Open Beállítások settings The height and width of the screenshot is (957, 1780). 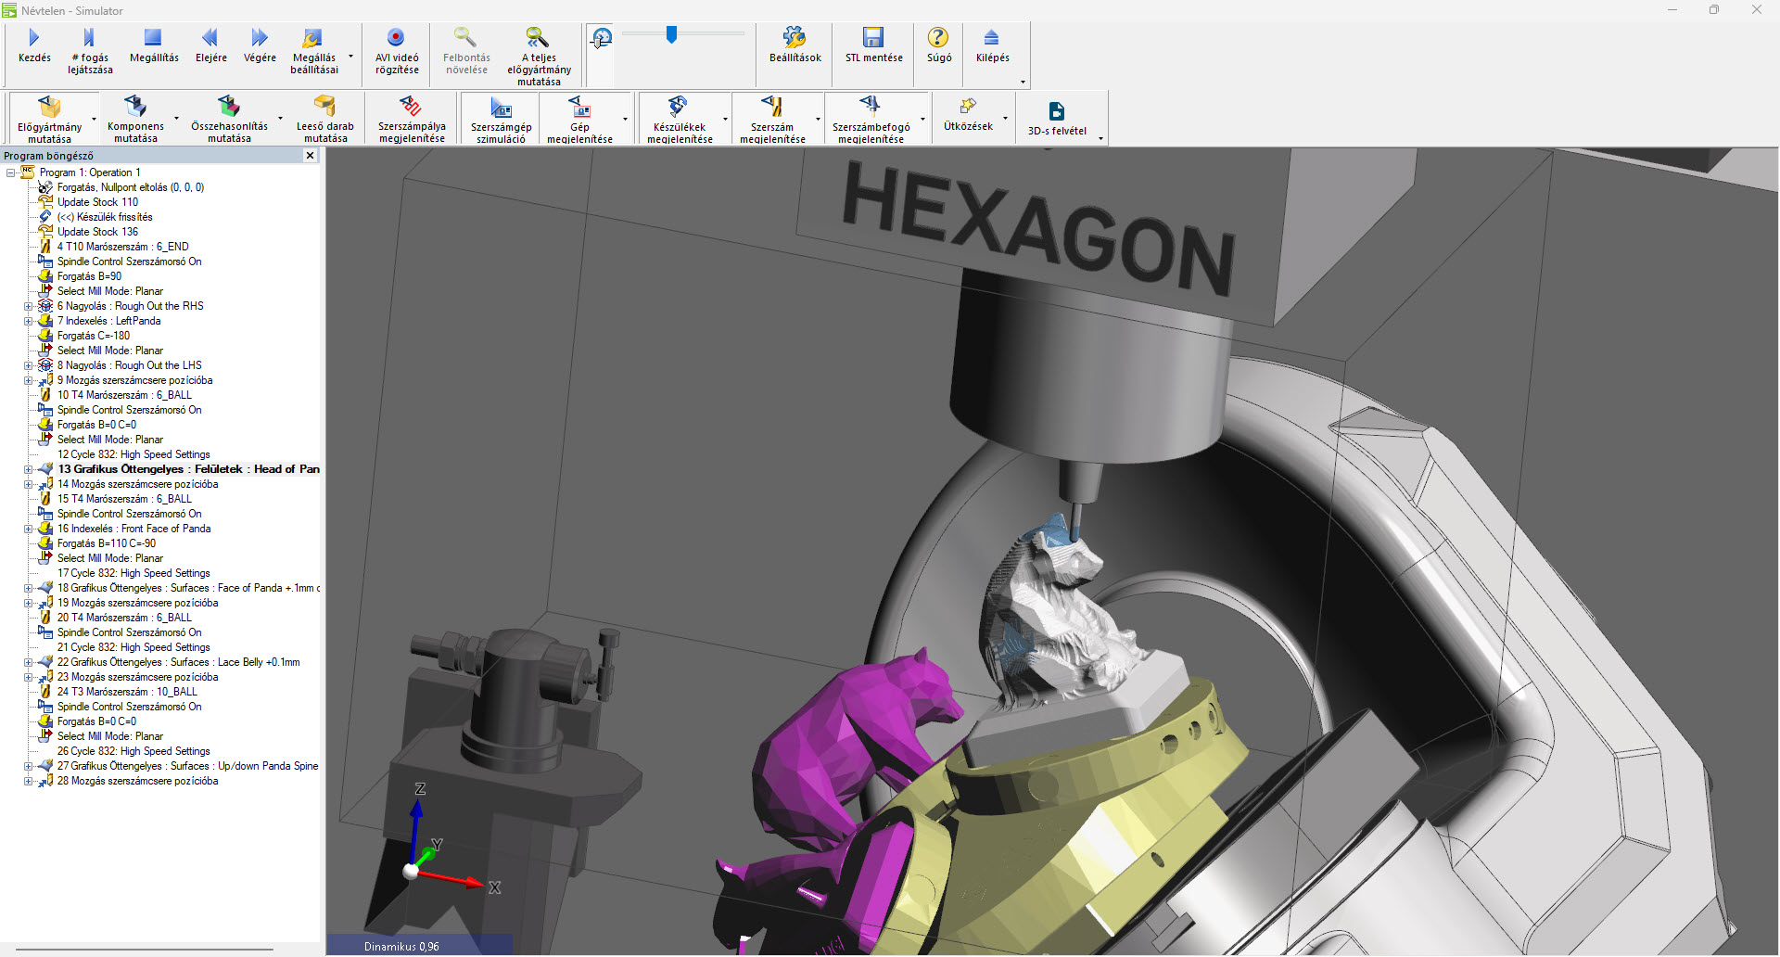click(795, 45)
